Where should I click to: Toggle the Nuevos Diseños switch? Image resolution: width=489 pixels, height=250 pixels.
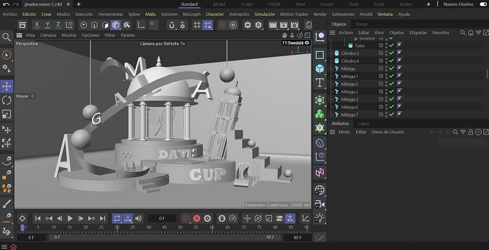(483, 4)
